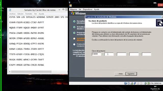Click the CTRL DERECHA host key label
This screenshot has width=163, height=91.
(156, 83)
